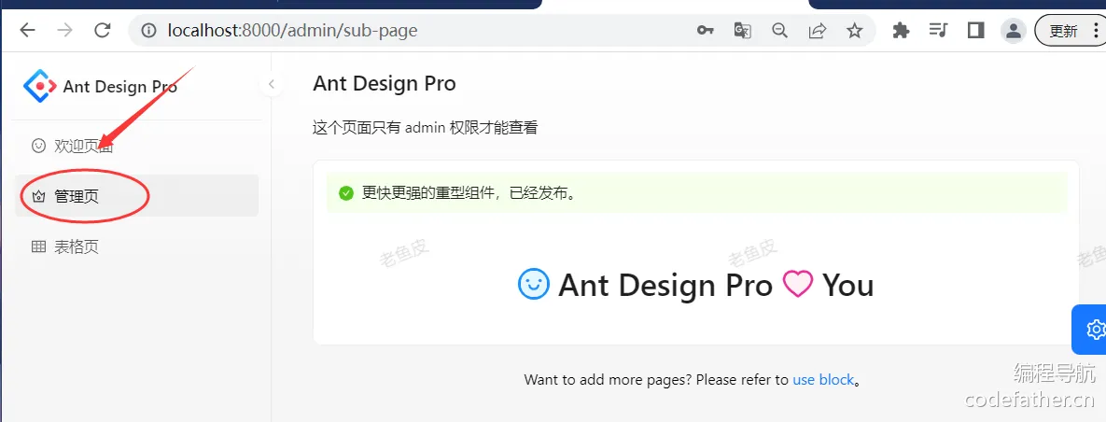Collapse the sidebar with chevron button
Screen dimensions: 1106x422
click(x=271, y=85)
